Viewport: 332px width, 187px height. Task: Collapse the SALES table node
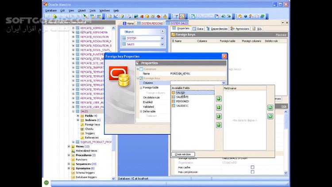pos(73,111)
